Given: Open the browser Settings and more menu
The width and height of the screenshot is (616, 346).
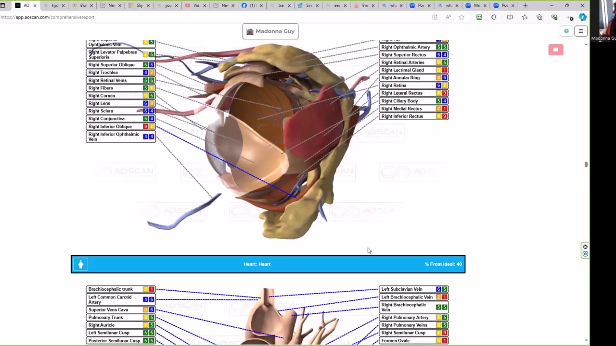Looking at the screenshot, I should [x=570, y=17].
